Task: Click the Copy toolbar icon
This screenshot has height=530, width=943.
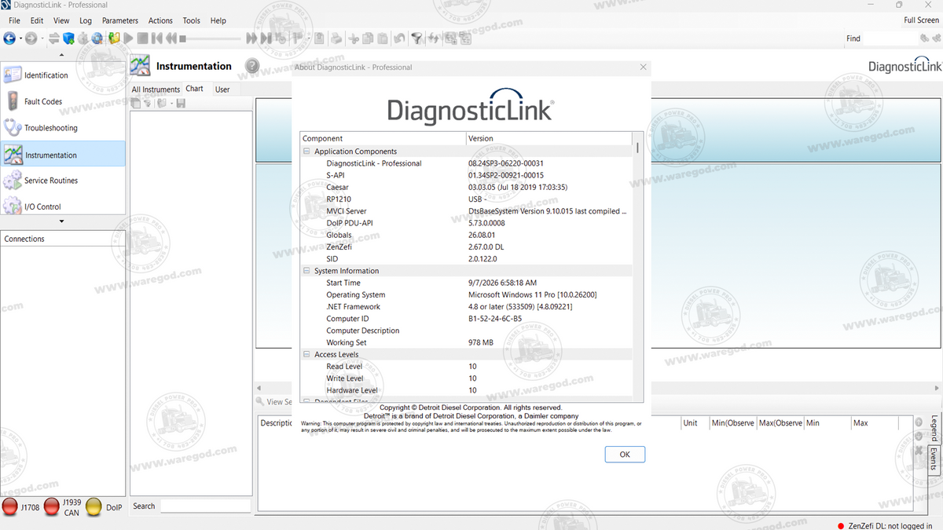Action: (x=368, y=38)
